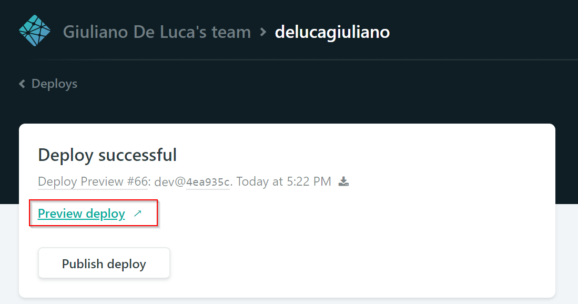
Task: Open commit hash 4ea935c
Action: coord(208,182)
